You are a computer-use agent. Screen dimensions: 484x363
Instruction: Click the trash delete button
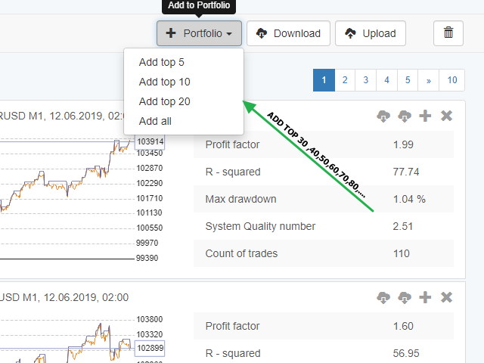click(x=448, y=33)
